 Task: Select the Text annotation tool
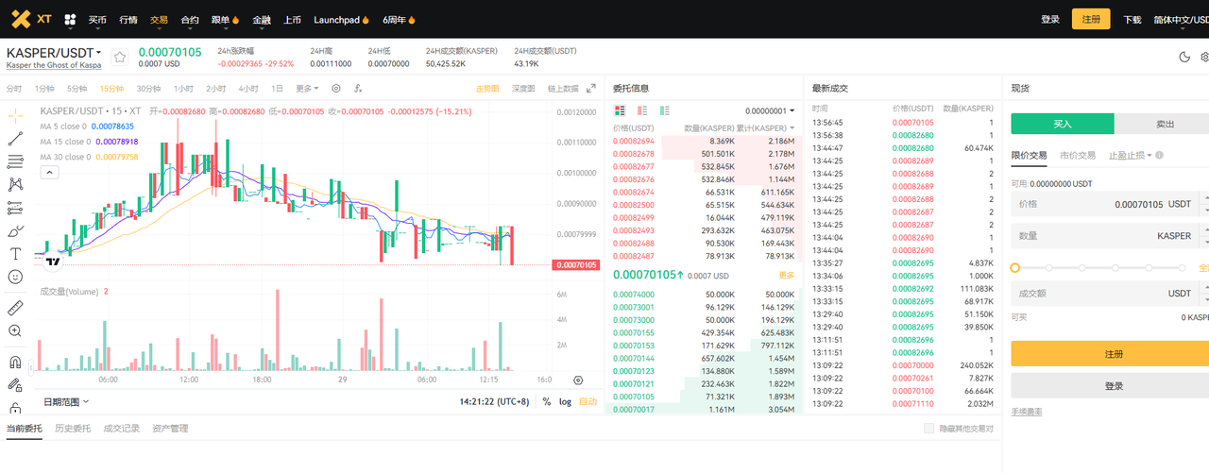tap(15, 254)
